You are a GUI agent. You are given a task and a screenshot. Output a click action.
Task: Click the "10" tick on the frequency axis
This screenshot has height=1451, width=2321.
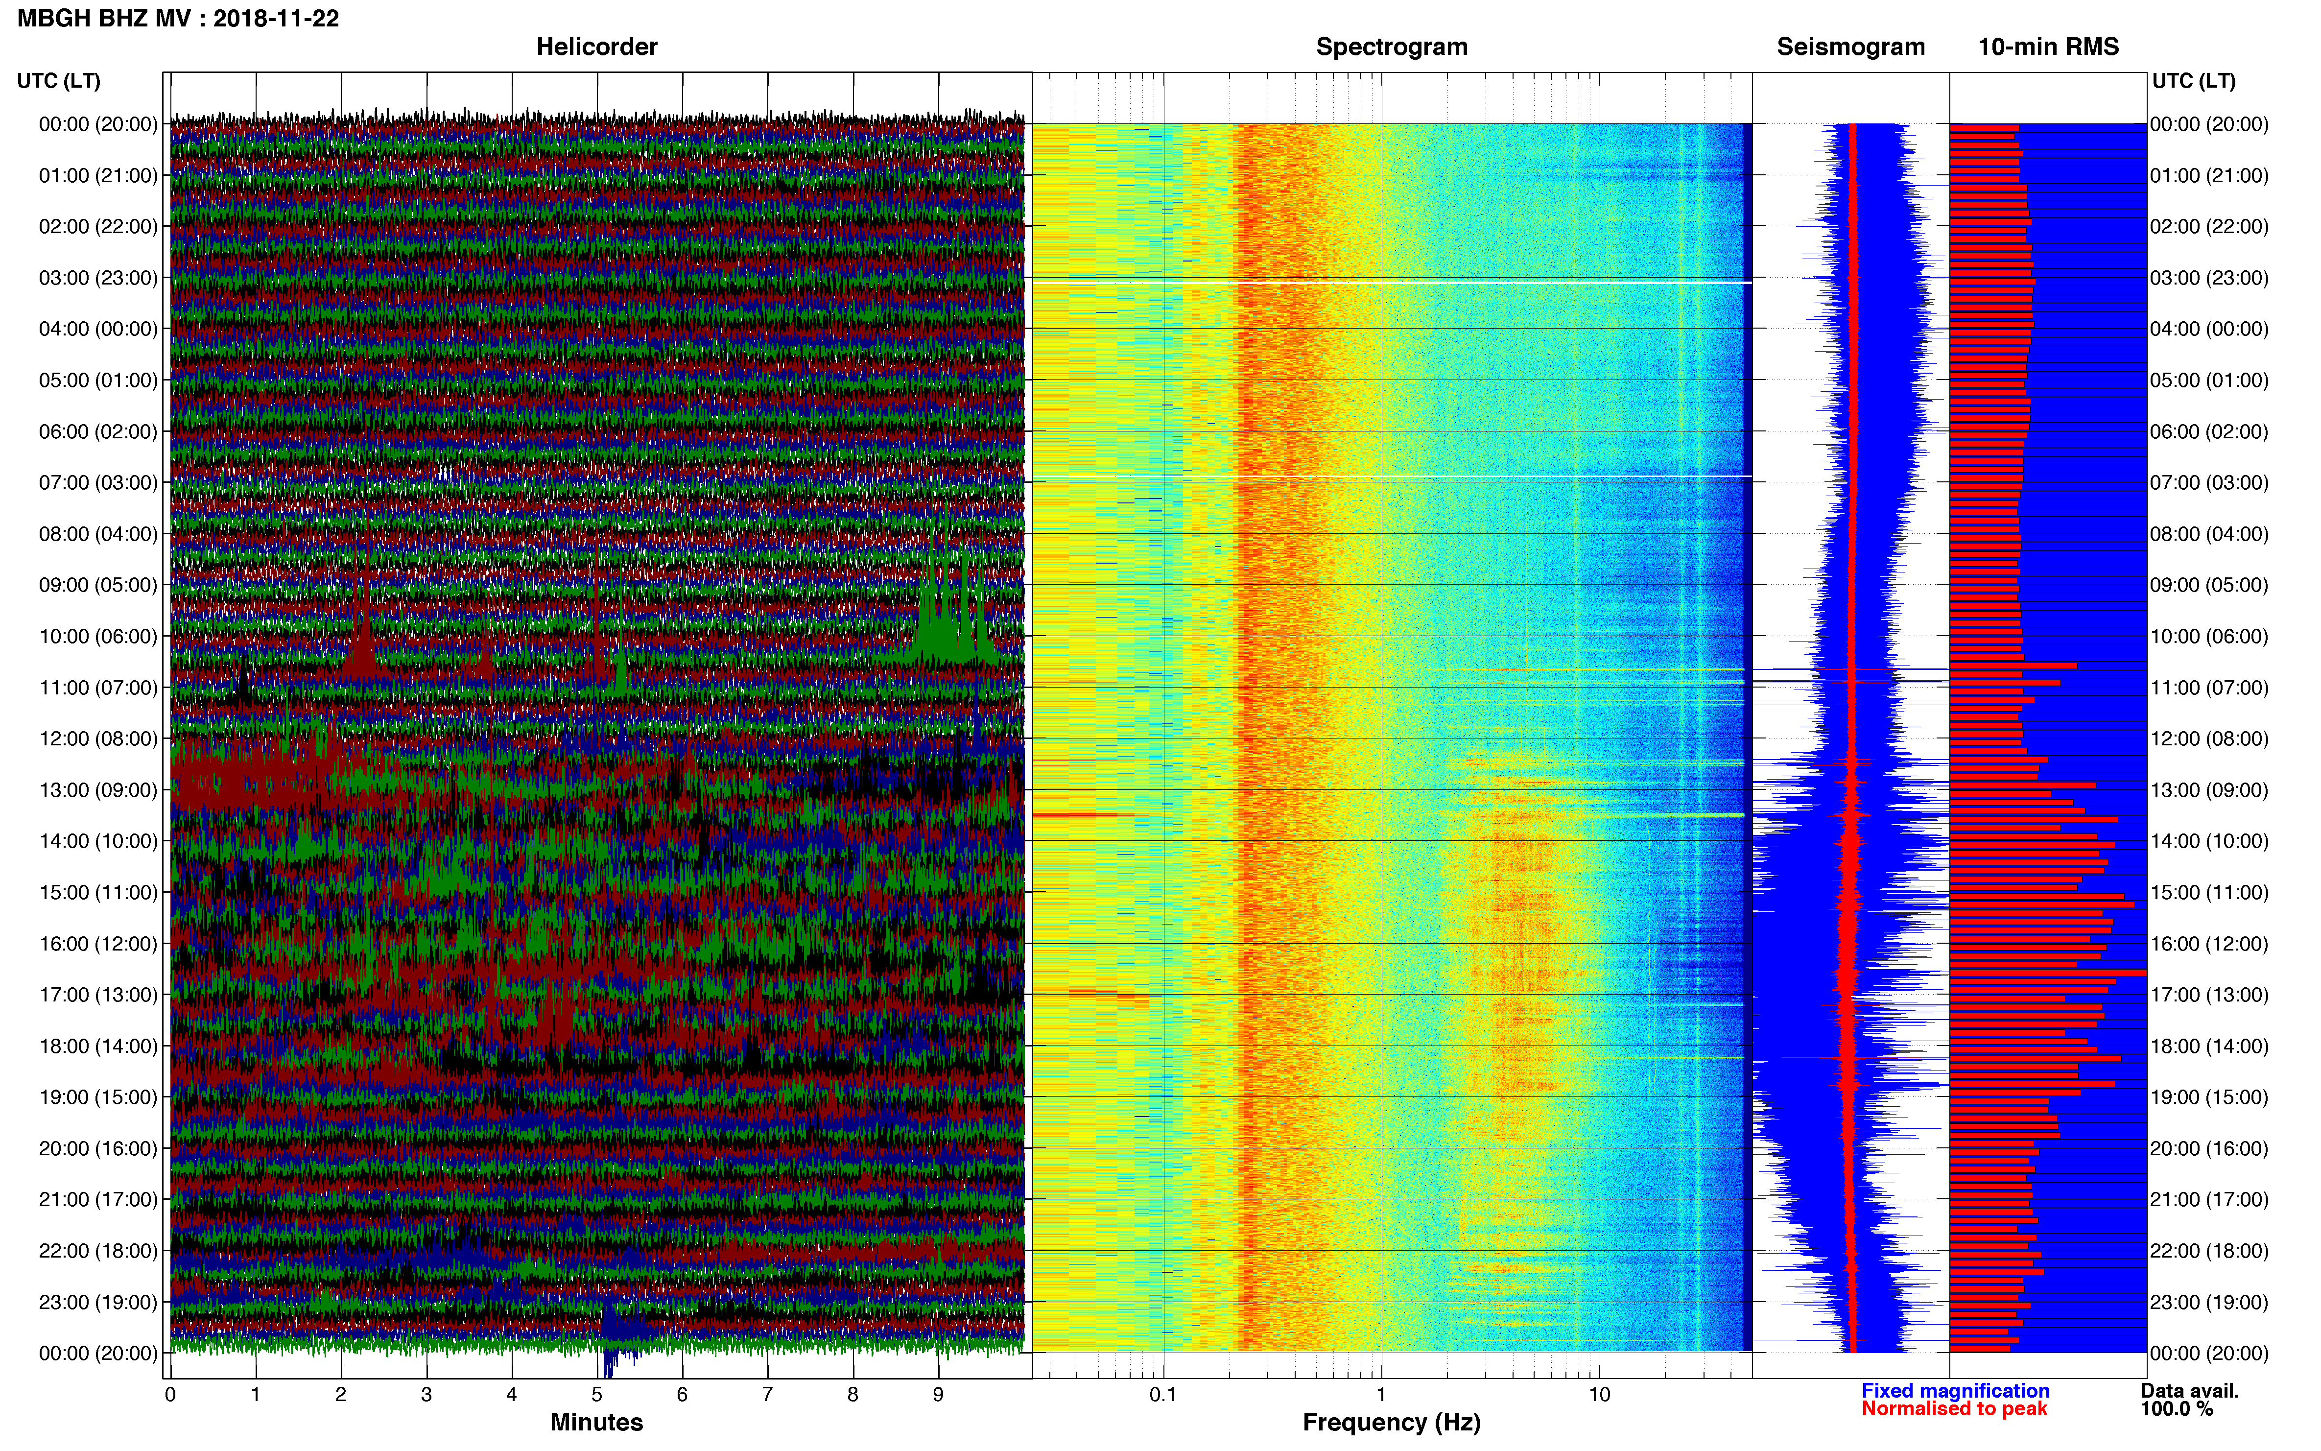click(x=1599, y=1395)
